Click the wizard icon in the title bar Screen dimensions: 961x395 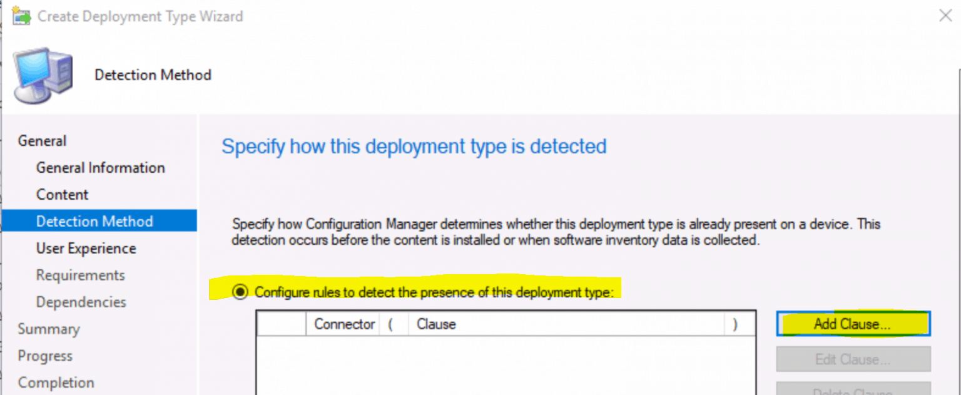click(x=21, y=16)
